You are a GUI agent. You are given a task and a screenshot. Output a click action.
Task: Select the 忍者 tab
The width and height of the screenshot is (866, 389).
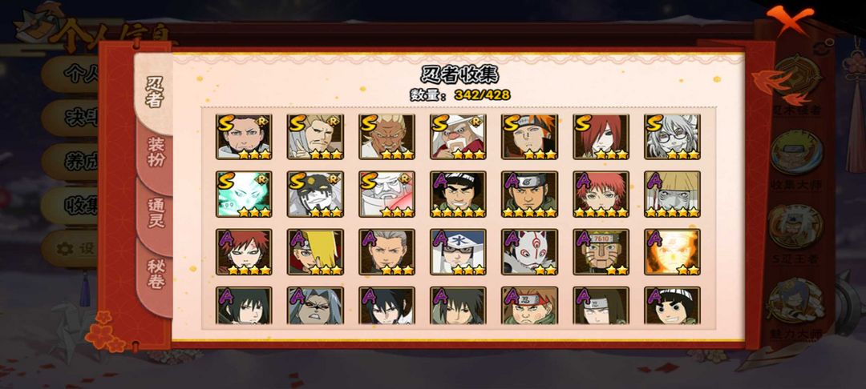pyautogui.click(x=153, y=91)
